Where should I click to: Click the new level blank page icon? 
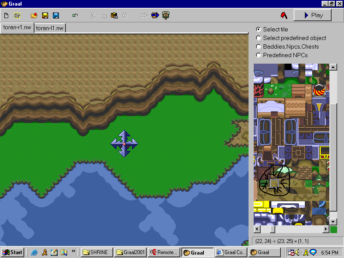[x=6, y=15]
